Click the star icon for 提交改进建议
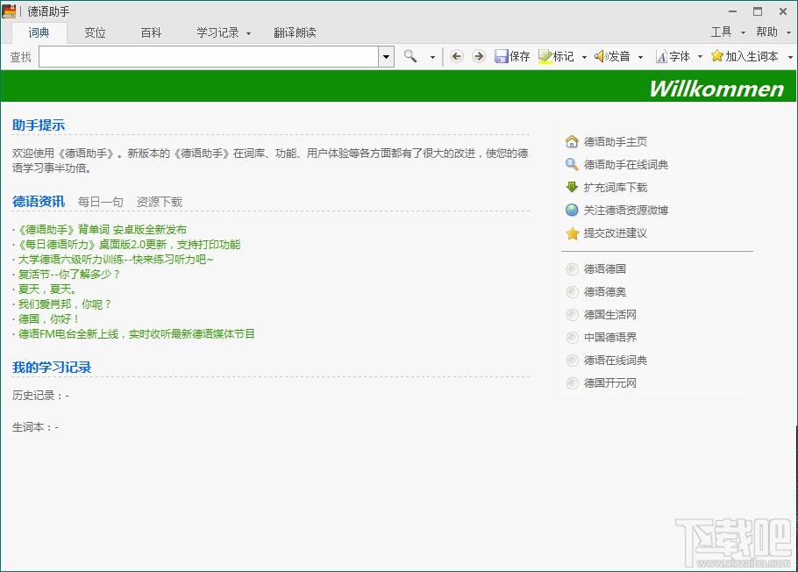 click(572, 233)
